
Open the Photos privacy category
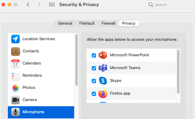pos(41,88)
